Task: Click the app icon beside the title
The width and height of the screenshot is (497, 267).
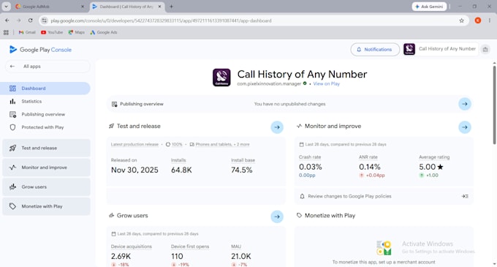Action: pos(221,78)
